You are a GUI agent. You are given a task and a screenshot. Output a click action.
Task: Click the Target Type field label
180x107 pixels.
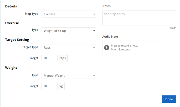click(30, 47)
